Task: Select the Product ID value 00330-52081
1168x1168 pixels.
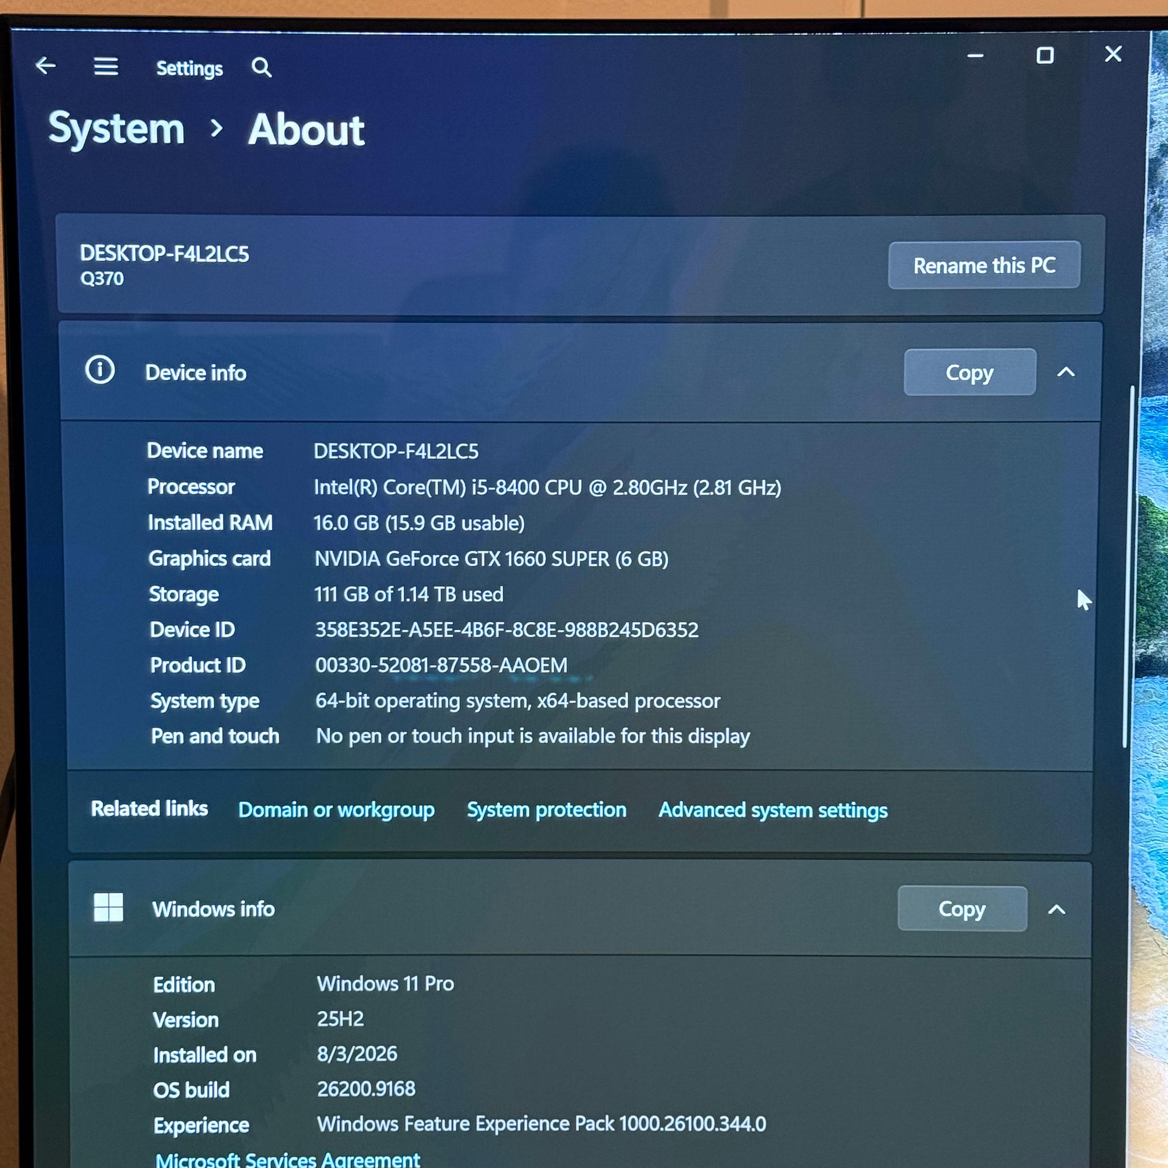Action: [x=441, y=665]
